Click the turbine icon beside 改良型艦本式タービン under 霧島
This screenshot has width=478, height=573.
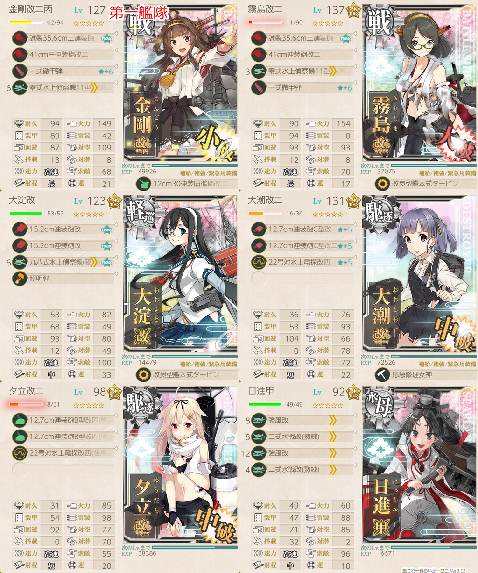pos(382,184)
